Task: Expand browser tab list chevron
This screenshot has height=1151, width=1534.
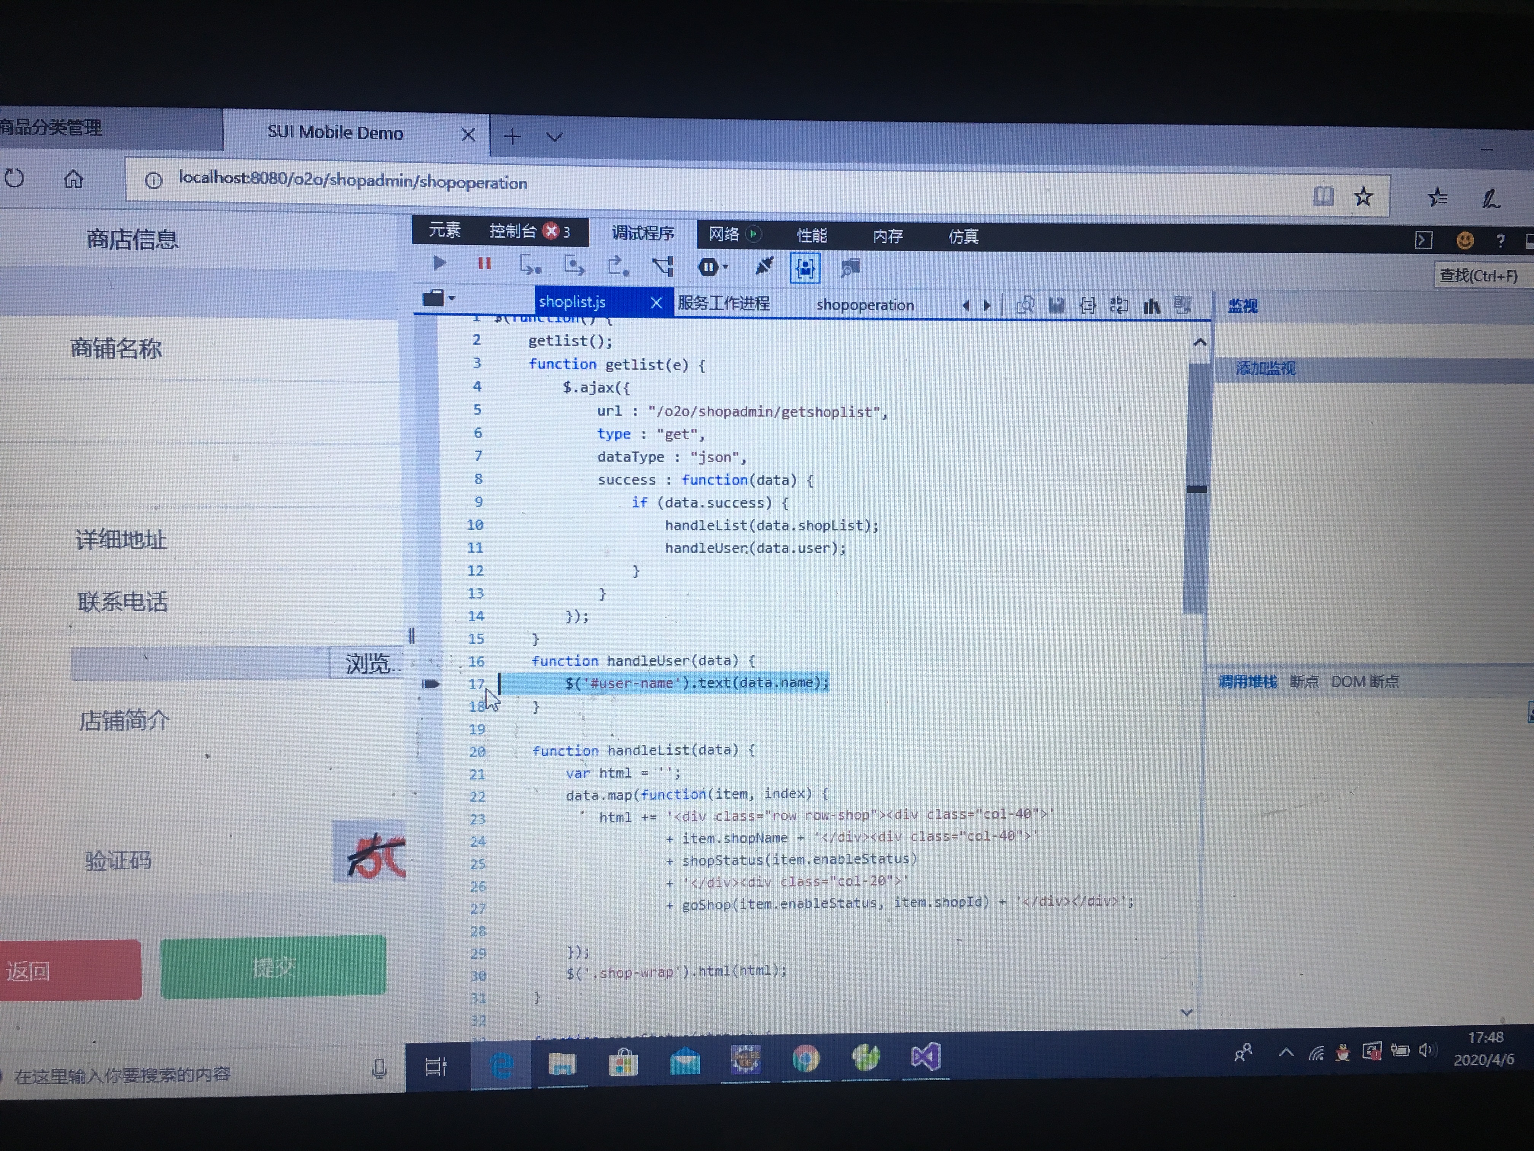Action: (554, 137)
